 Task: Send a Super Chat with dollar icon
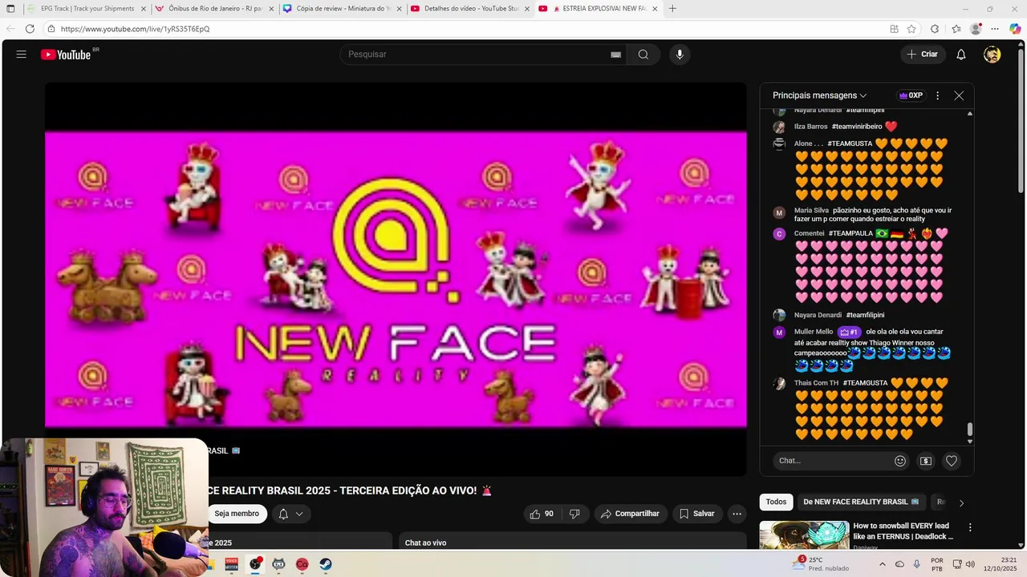[926, 461]
